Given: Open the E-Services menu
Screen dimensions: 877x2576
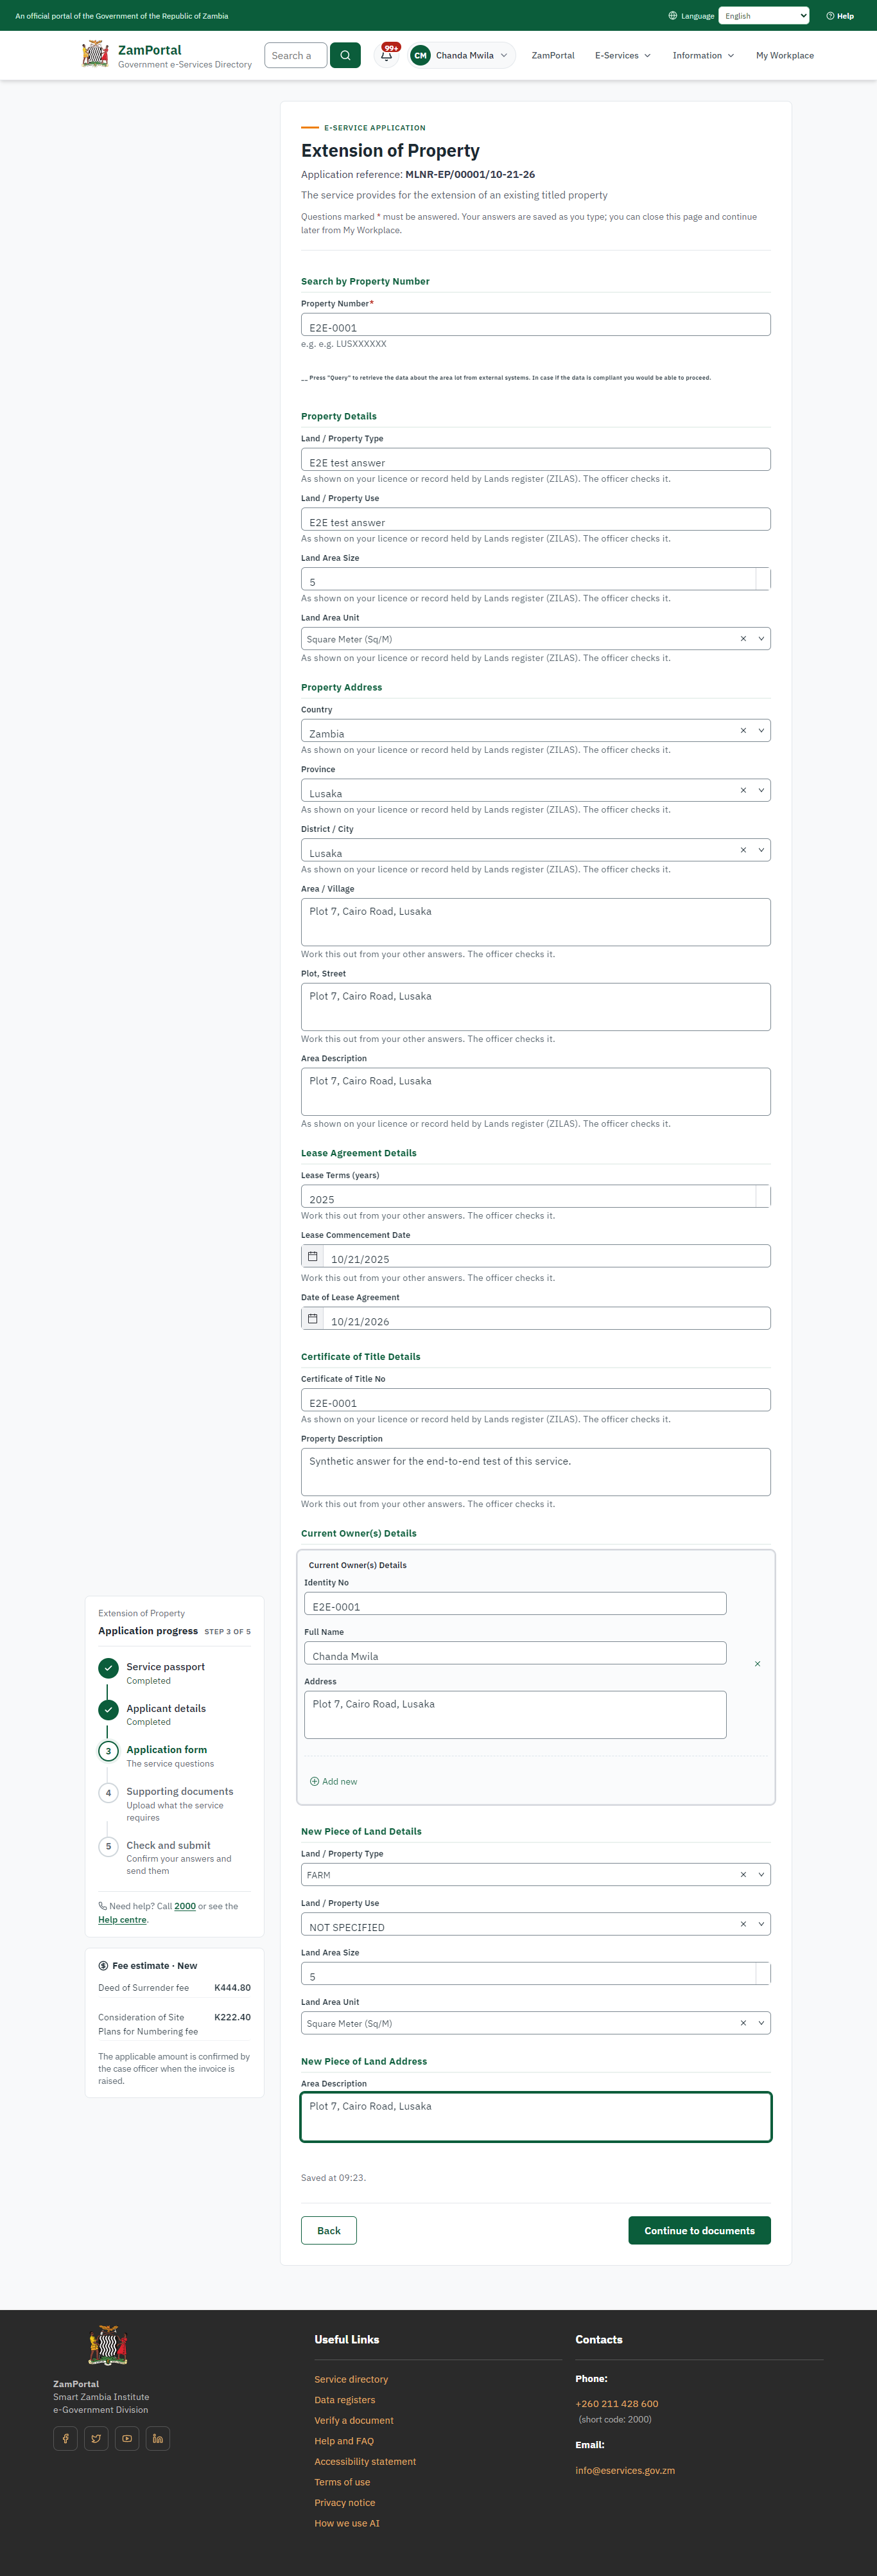Looking at the screenshot, I should tap(622, 56).
